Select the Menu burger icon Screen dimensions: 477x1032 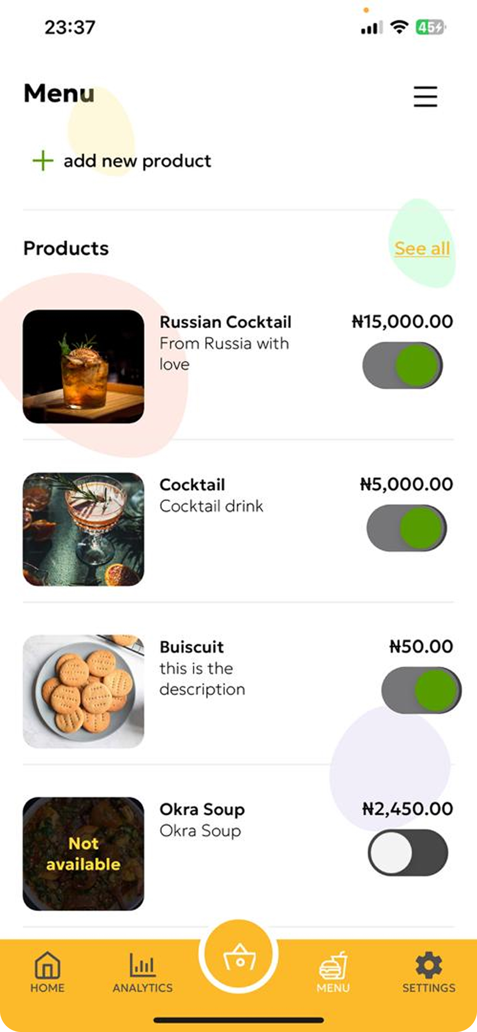pyautogui.click(x=333, y=965)
